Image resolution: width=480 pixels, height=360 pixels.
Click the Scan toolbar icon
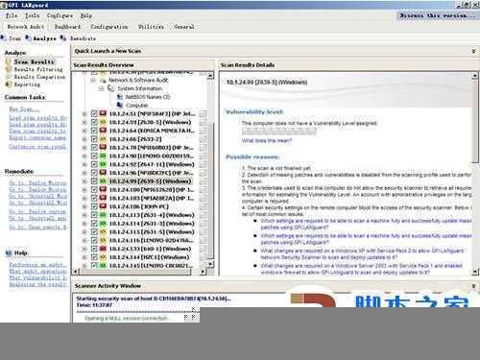4,38
